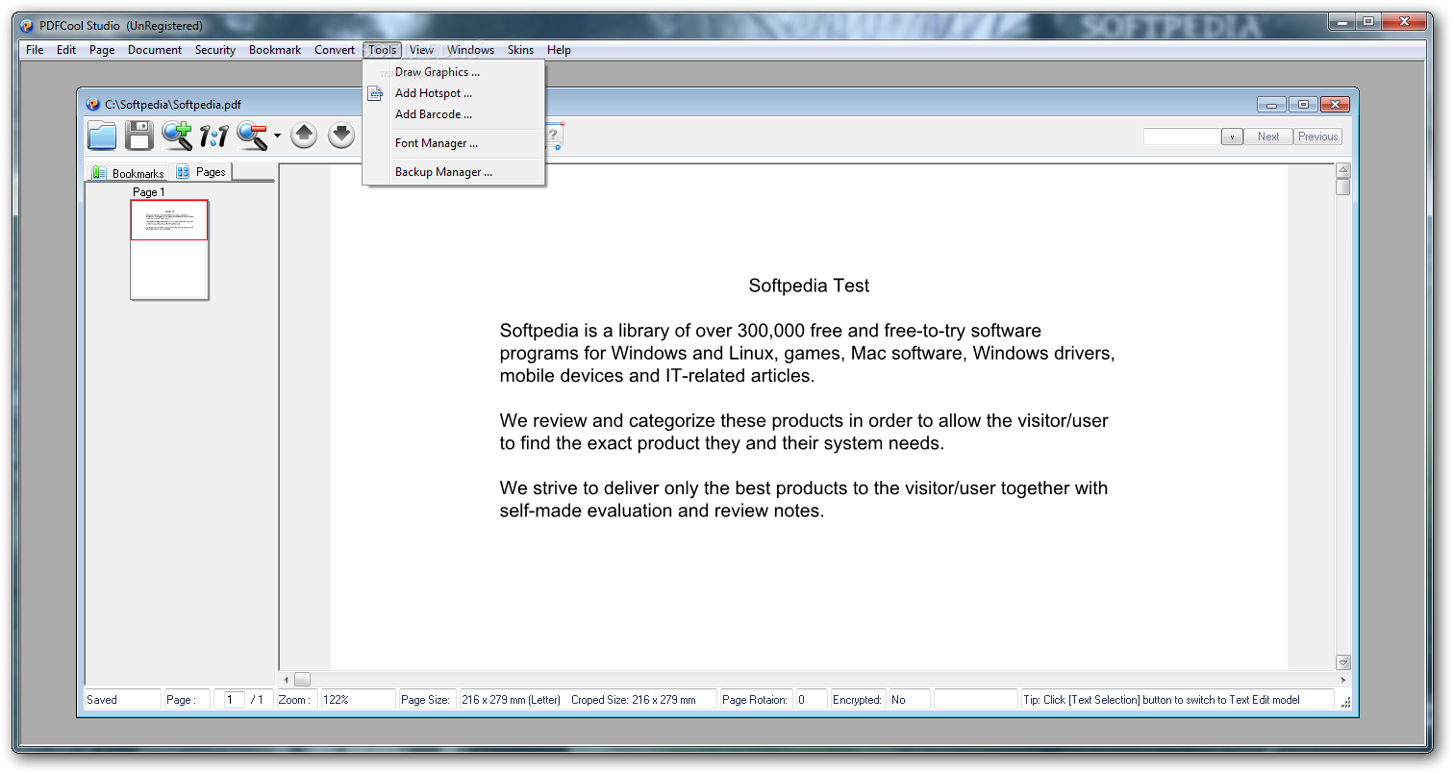Open the Convert menu
1453x773 pixels.
[x=335, y=50]
